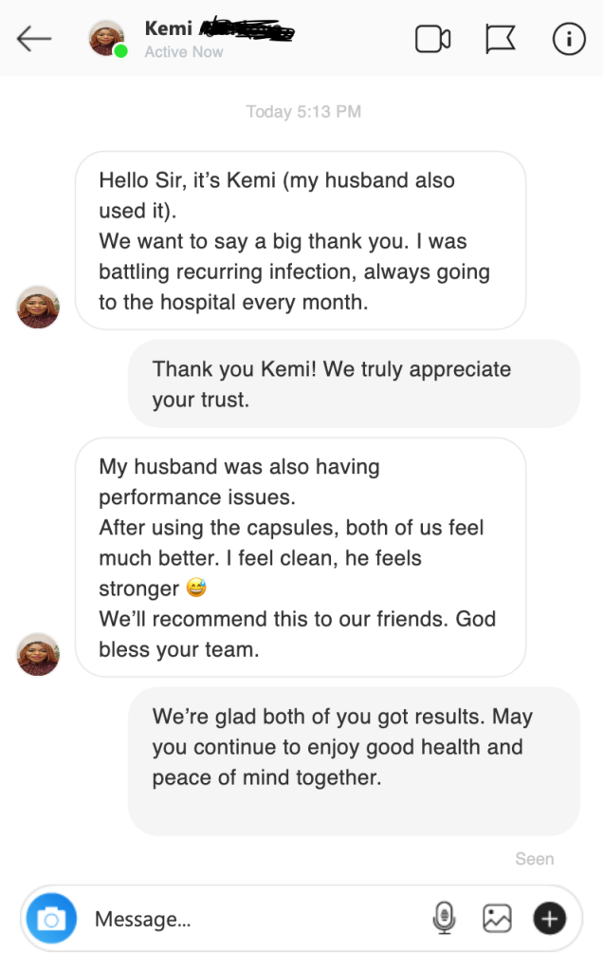
Task: Tap avatar beside the 'recurring infection' message
Action: [39, 308]
